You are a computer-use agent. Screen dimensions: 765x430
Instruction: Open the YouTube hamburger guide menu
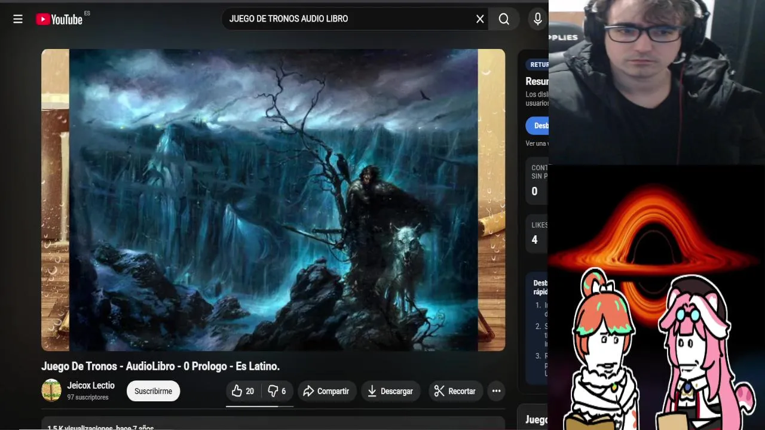(18, 19)
